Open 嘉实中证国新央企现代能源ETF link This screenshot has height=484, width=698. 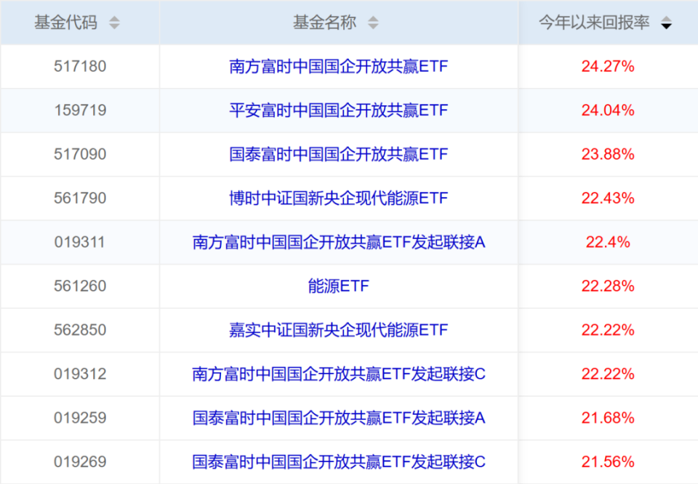tap(338, 330)
